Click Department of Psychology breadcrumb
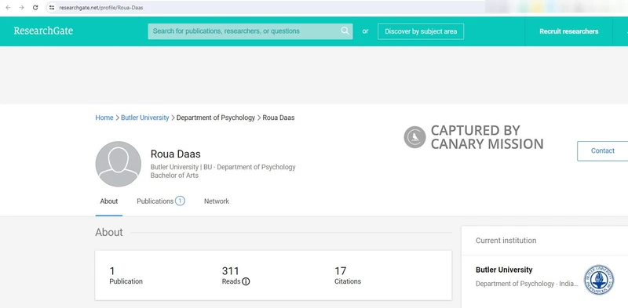Screen dimensions: 628x308 point(215,118)
